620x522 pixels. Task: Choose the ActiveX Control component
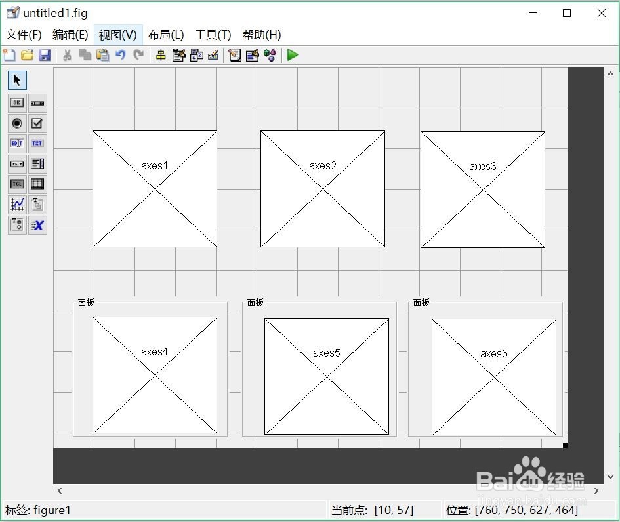[x=37, y=225]
